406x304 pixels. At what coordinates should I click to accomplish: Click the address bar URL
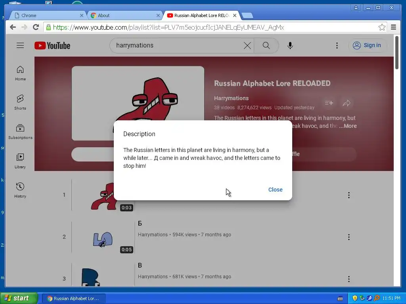coord(168,27)
